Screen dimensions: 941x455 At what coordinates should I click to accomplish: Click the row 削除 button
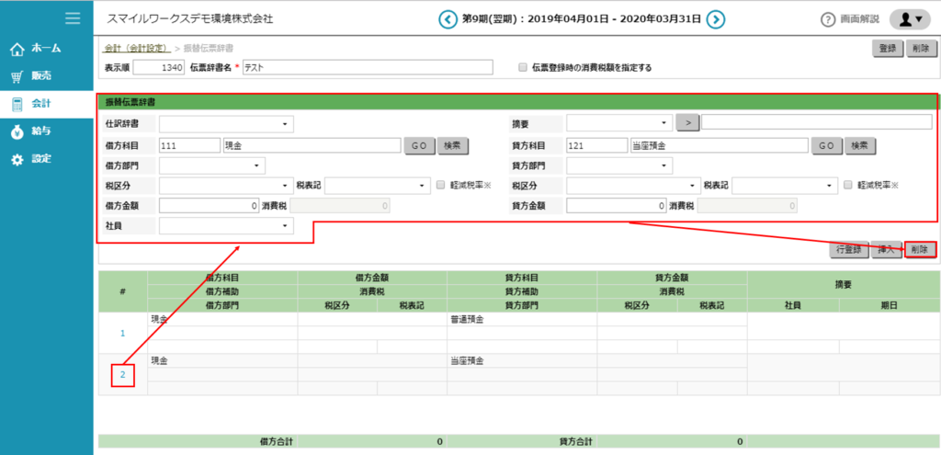(920, 250)
